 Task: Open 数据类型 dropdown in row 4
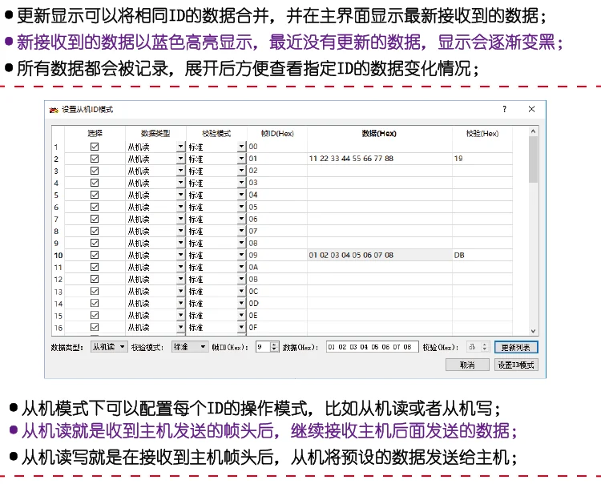coord(180,183)
